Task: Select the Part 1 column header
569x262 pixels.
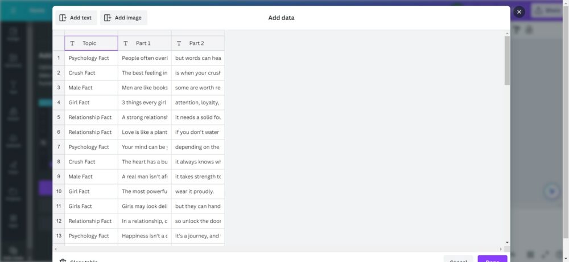Action: coord(145,43)
